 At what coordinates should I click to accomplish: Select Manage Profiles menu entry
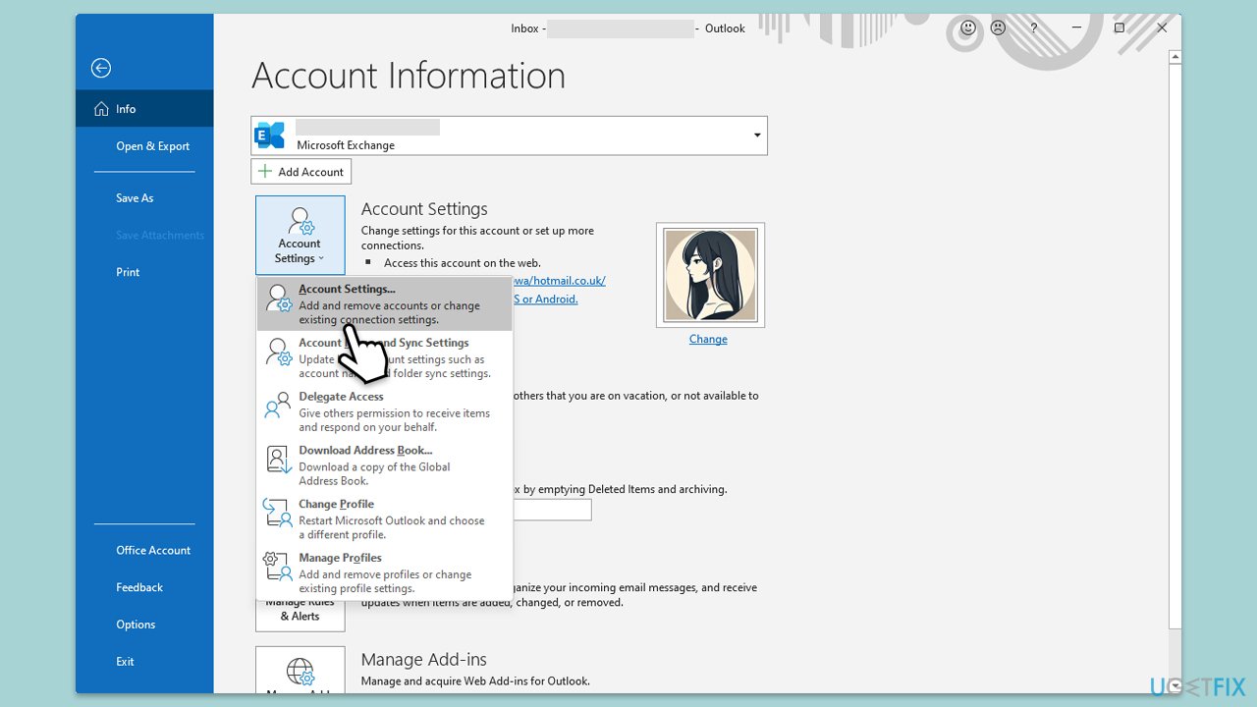click(x=384, y=573)
